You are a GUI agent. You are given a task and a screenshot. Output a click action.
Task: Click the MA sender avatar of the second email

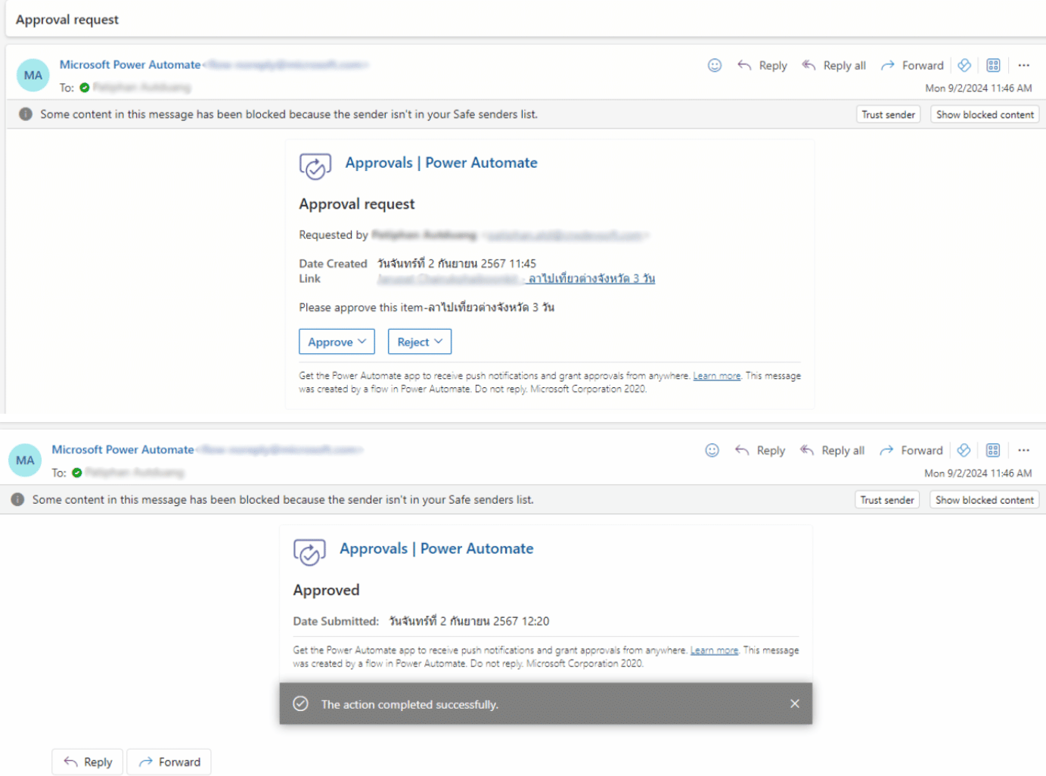coord(25,460)
